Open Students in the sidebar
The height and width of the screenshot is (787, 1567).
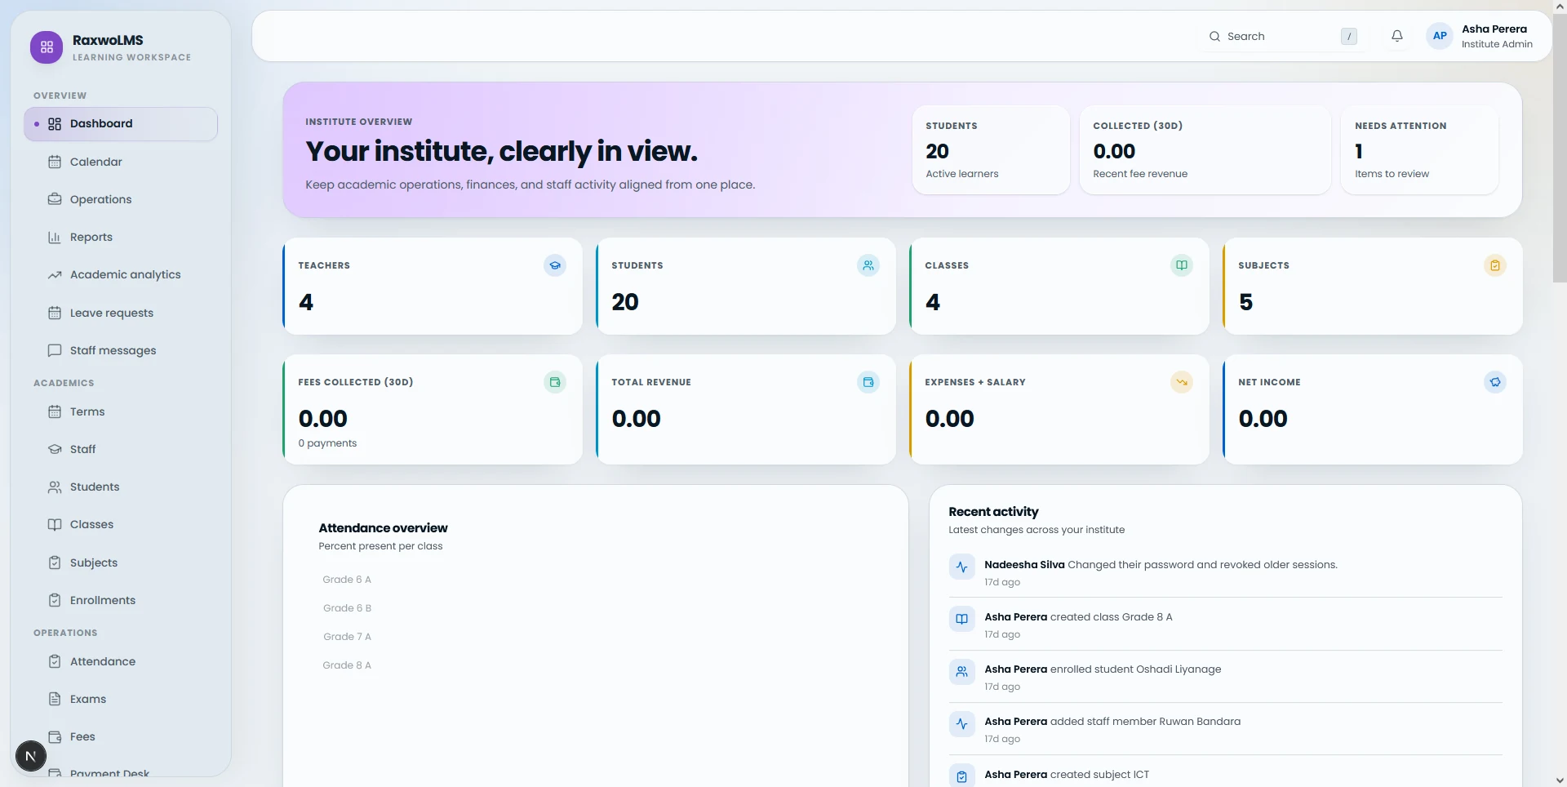[x=121, y=487]
